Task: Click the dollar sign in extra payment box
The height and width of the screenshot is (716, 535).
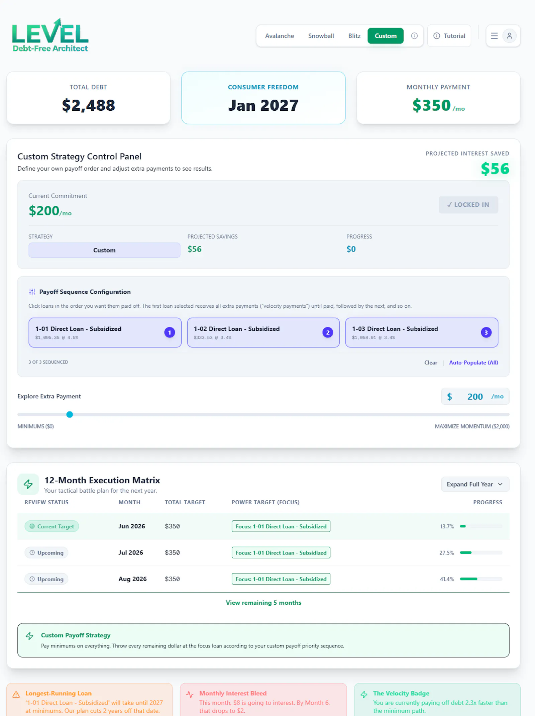Action: coord(450,397)
